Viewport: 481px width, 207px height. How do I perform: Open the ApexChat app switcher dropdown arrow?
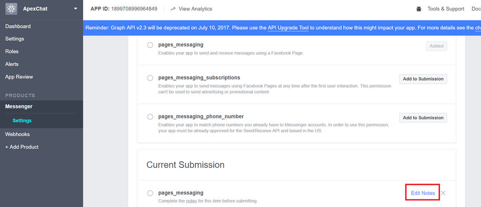tap(75, 9)
